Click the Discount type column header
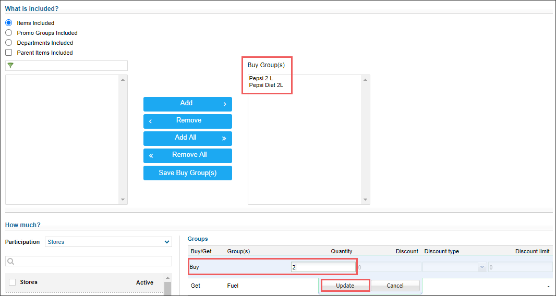 (441, 251)
